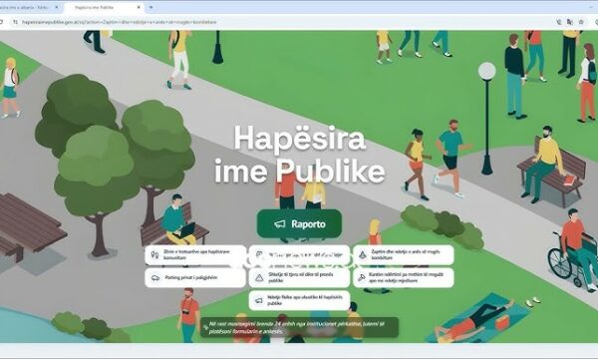598x359 pixels.
Task: Click the green Raporto button
Action: [x=299, y=224]
